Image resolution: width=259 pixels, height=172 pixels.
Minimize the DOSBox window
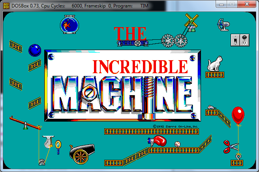point(221,4)
